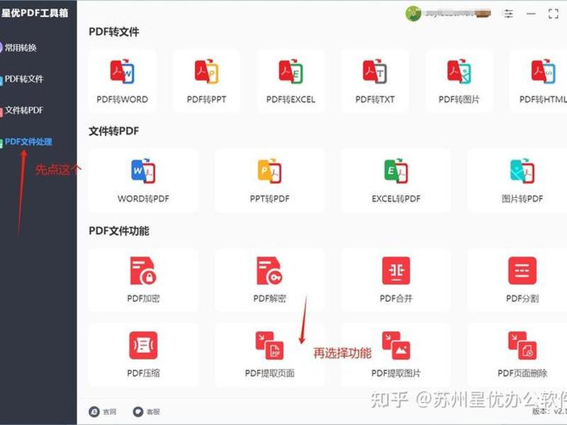This screenshot has width=567, height=425.
Task: Open the PDF转HTML converter
Action: pyautogui.click(x=539, y=81)
